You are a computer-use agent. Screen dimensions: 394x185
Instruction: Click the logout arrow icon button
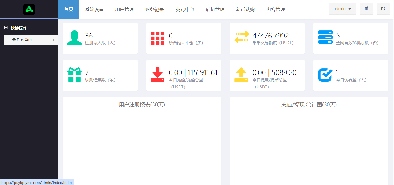click(383, 9)
